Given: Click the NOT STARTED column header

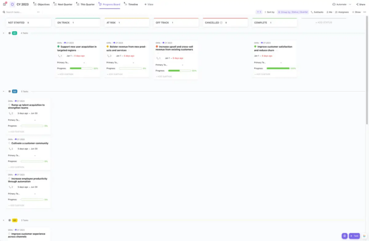Looking at the screenshot, I should tap(28, 23).
